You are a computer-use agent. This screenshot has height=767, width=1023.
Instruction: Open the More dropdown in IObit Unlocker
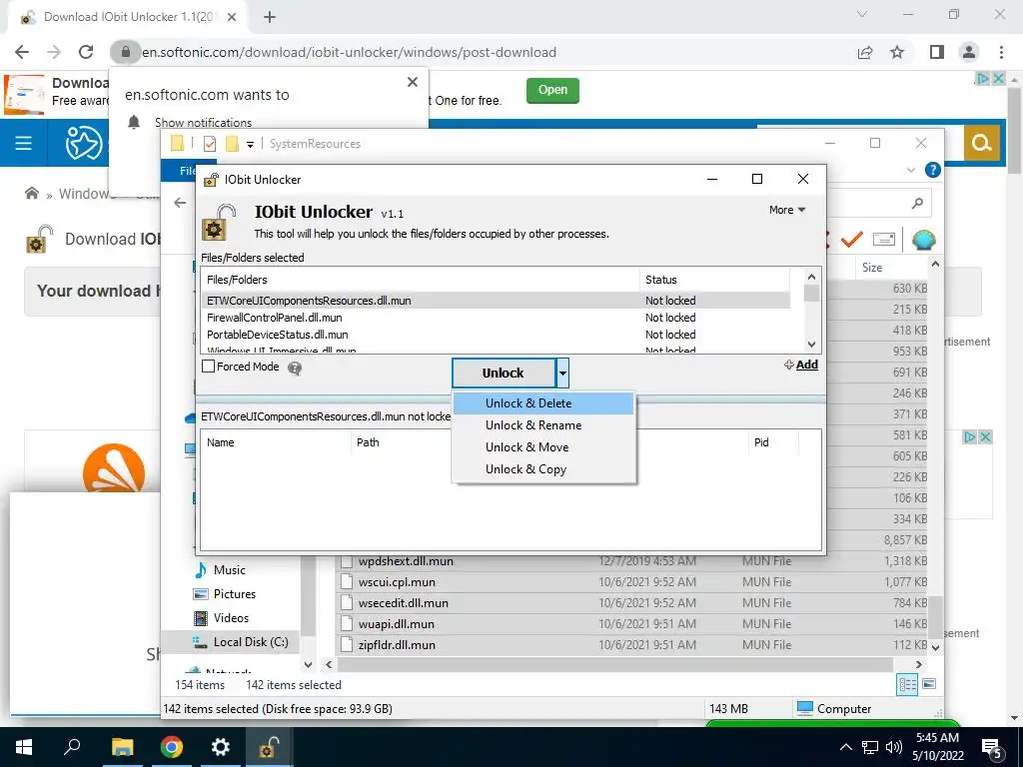pos(787,210)
